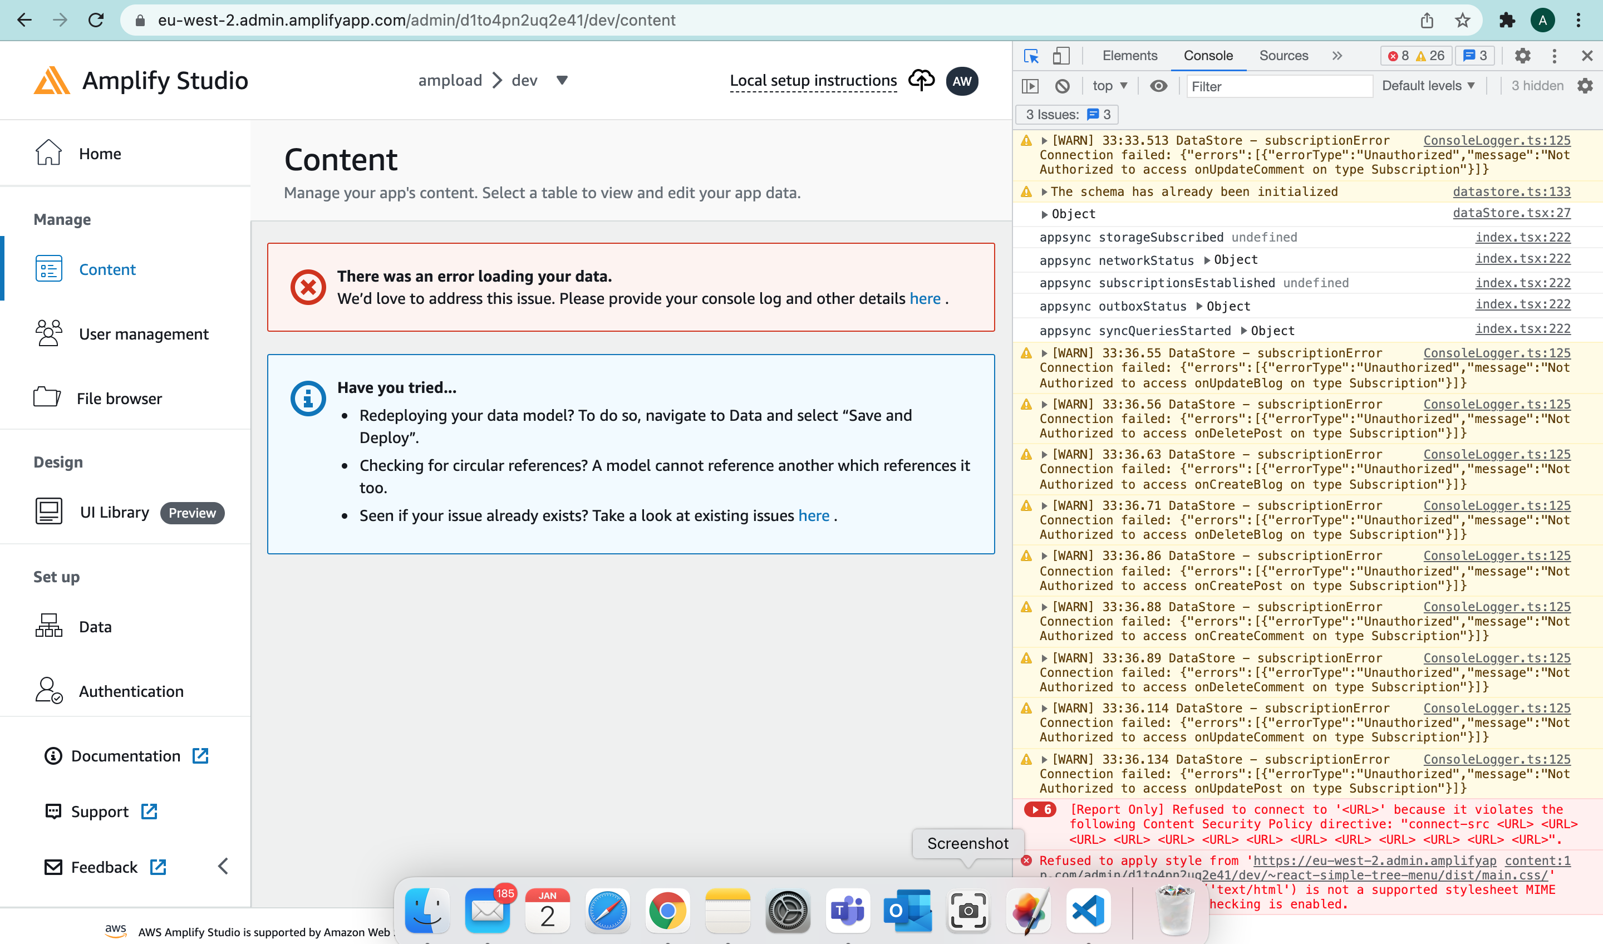Click the ampload app breadcrumb
1603x944 pixels.
point(450,80)
